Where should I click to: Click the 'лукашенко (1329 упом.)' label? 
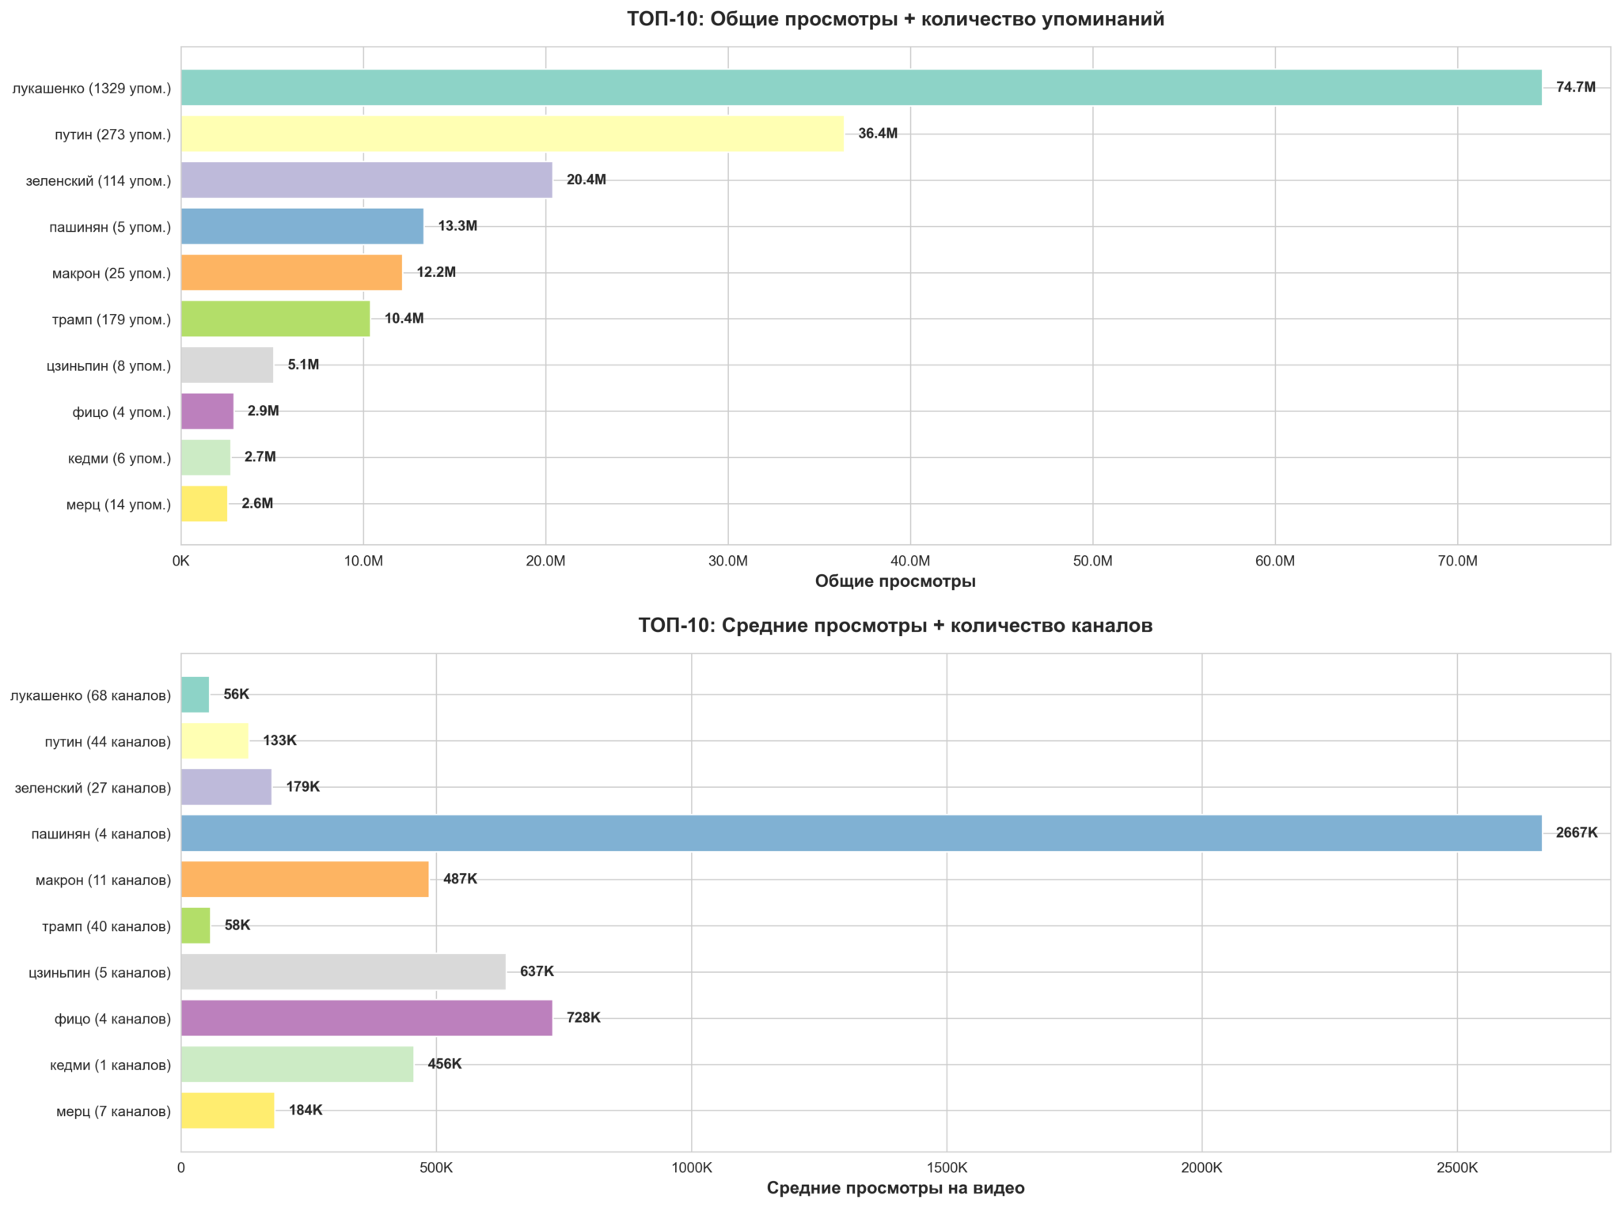(x=92, y=89)
